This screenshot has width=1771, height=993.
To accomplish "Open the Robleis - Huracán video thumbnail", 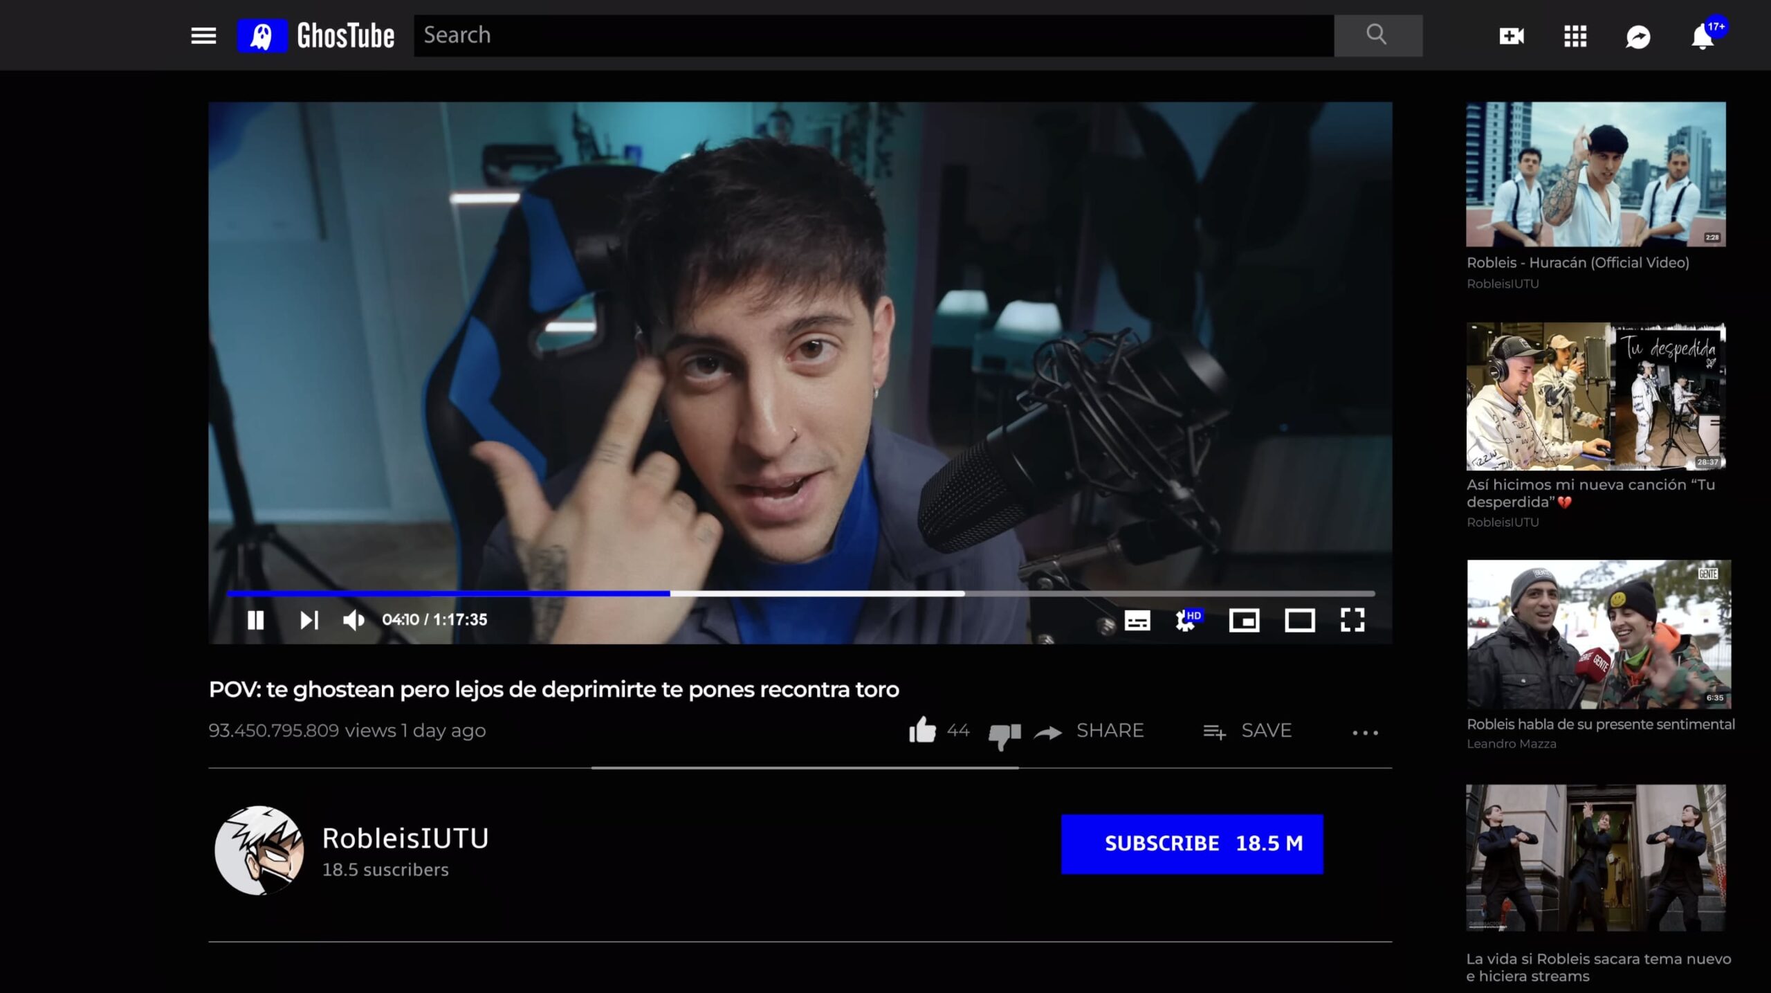I will [x=1595, y=174].
